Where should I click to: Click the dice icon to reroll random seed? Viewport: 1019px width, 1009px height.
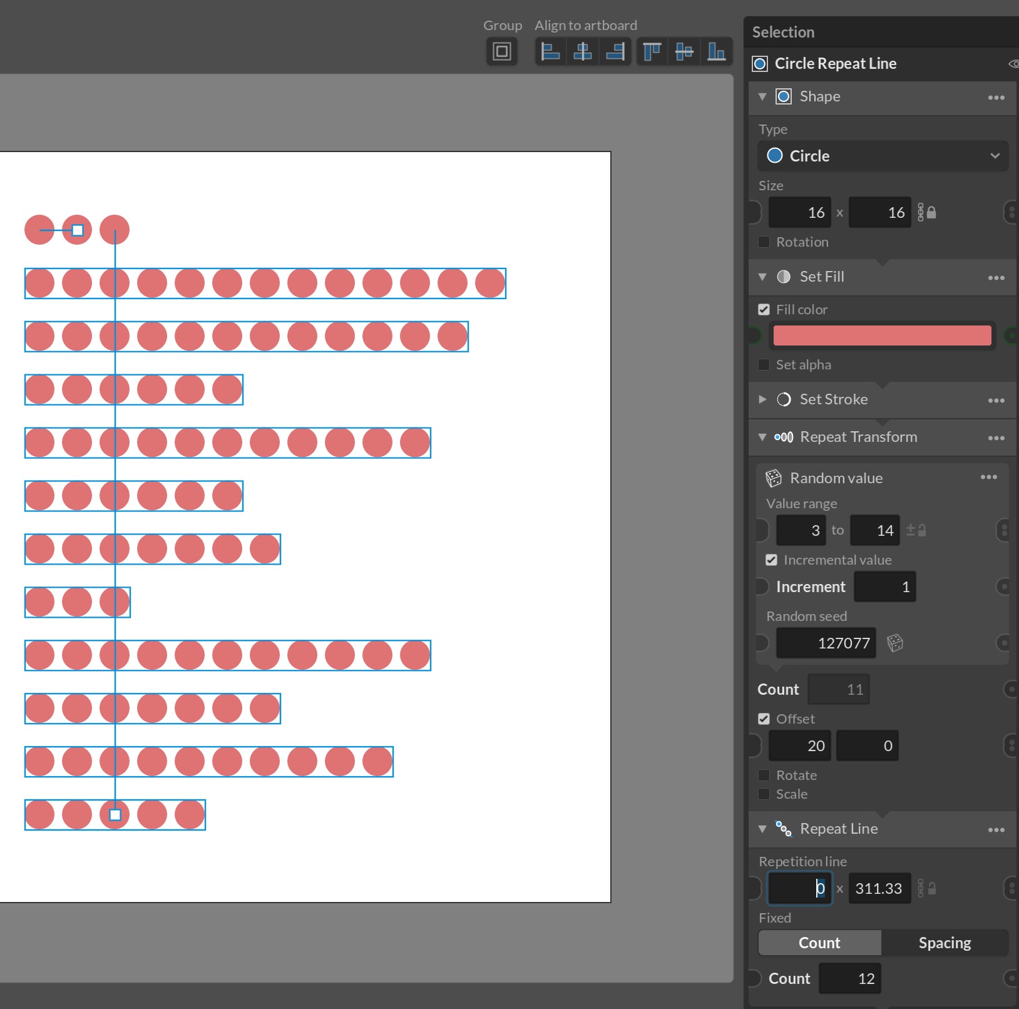pyautogui.click(x=896, y=643)
